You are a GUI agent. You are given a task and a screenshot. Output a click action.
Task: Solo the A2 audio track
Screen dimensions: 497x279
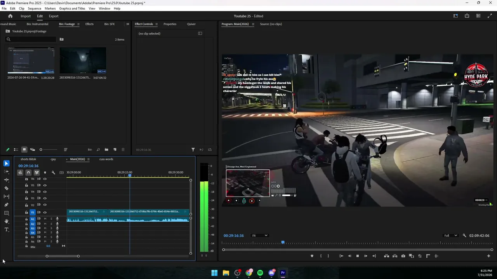coord(51,224)
